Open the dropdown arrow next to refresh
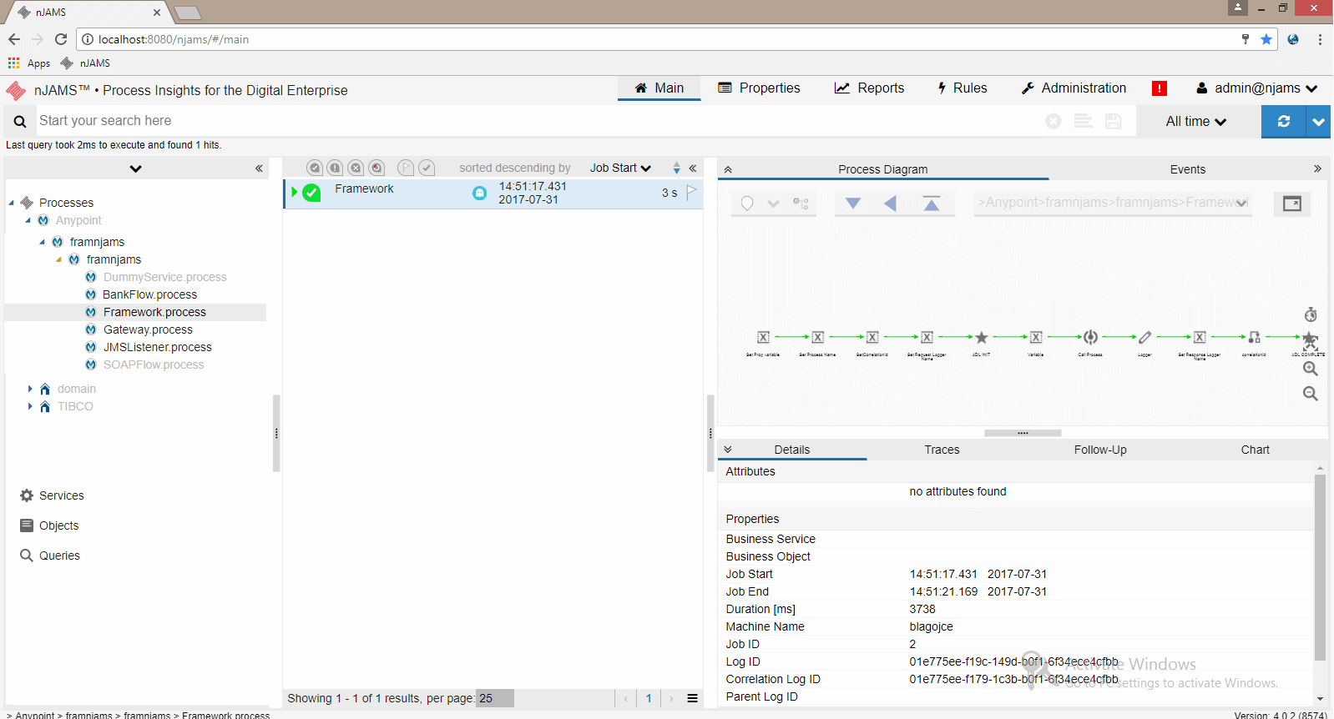The height and width of the screenshot is (719, 1334). tap(1318, 121)
